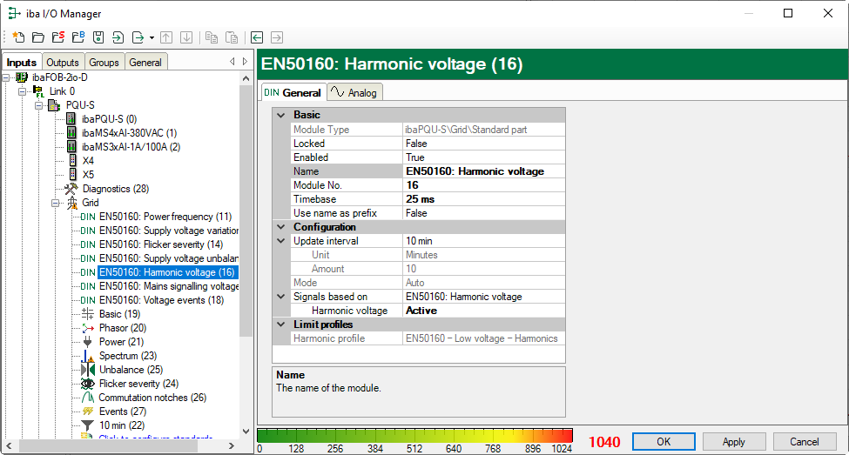
Task: Open the Analog tab
Action: click(x=354, y=93)
